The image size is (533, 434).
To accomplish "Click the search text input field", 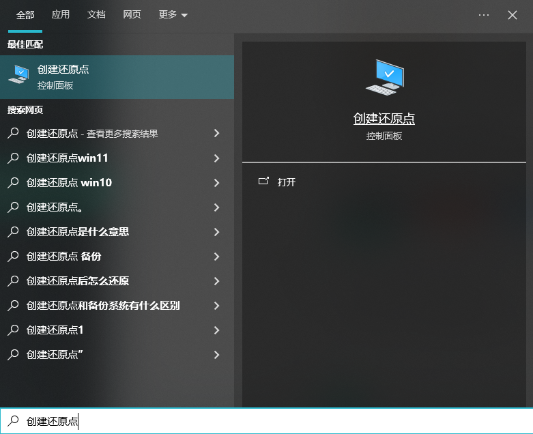I will tap(273, 421).
